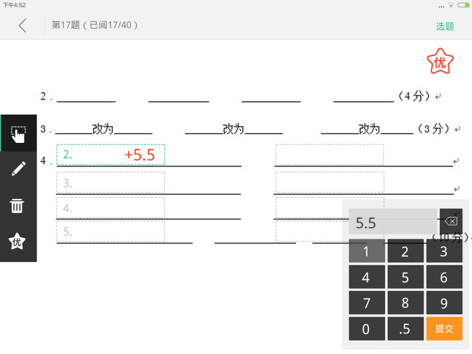
Task: Tap number 1 on the keypad
Action: click(x=366, y=251)
